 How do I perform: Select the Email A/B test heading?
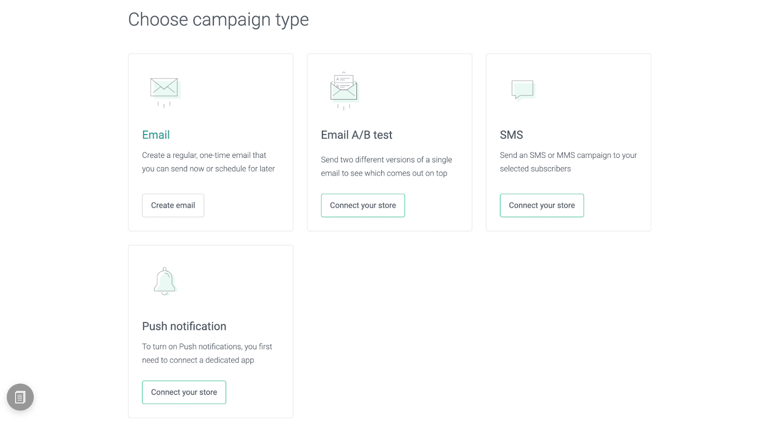(356, 135)
